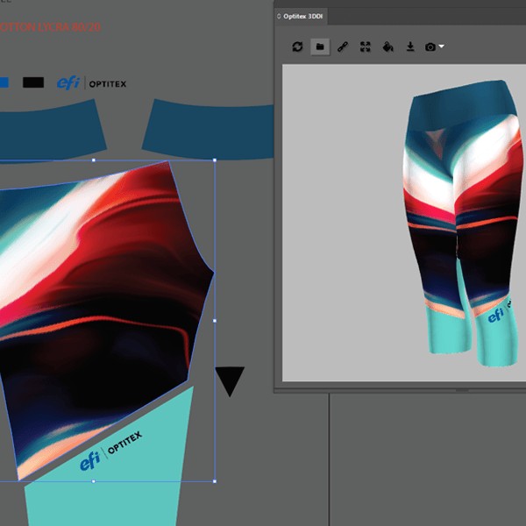Click the open folder icon in 3DDI toolbar
The image size is (526, 526).
coord(320,46)
